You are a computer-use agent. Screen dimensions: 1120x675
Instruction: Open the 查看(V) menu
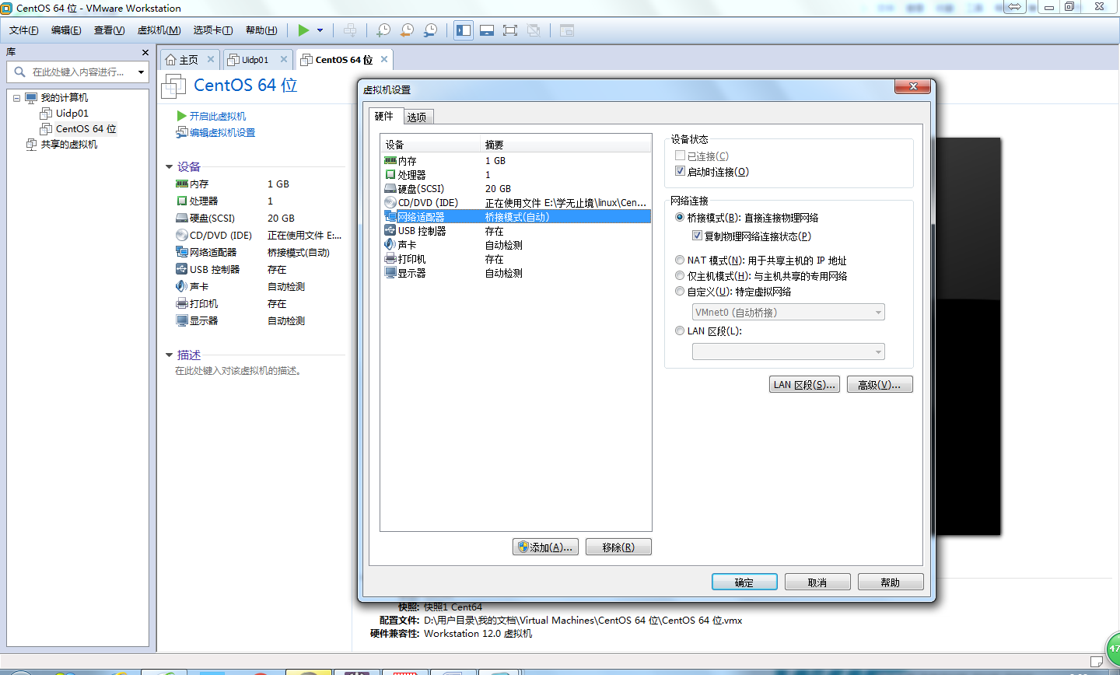pyautogui.click(x=109, y=30)
